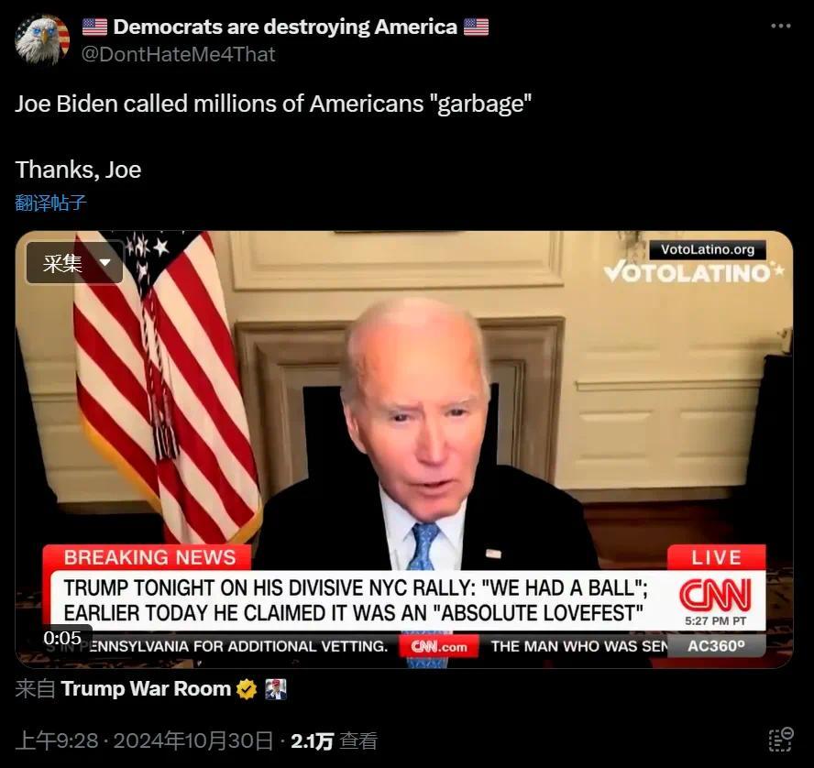Click the 0:05 video duration label
Screen dimensions: 814x768
coord(62,638)
